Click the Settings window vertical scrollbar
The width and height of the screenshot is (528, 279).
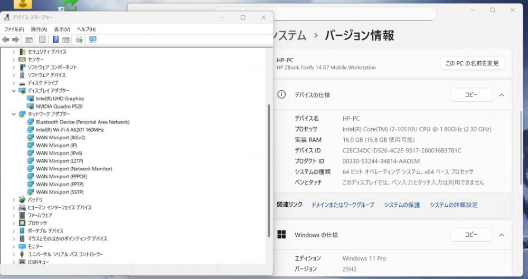521,148
